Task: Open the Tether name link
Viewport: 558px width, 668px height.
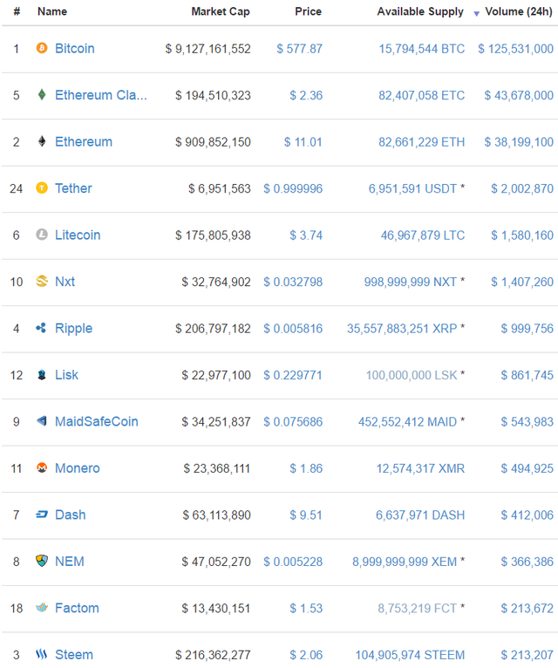Action: coord(73,187)
